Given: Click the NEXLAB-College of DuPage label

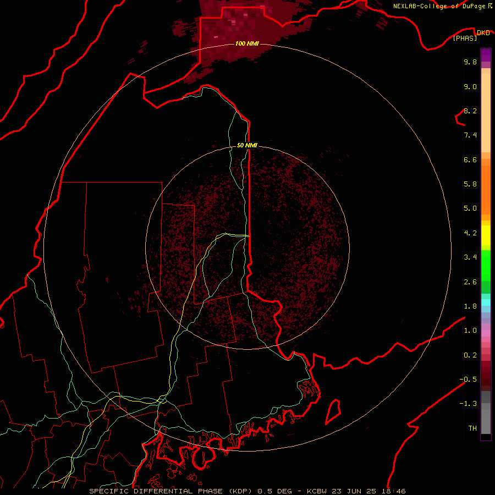Looking at the screenshot, I should point(440,6).
